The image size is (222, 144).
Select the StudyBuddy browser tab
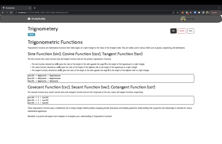tap(16, 8)
